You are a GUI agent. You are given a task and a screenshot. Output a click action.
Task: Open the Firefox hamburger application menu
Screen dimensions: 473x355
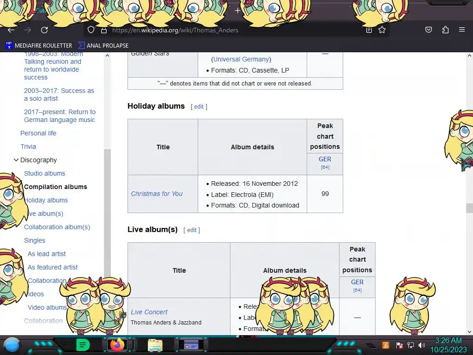pos(462,30)
